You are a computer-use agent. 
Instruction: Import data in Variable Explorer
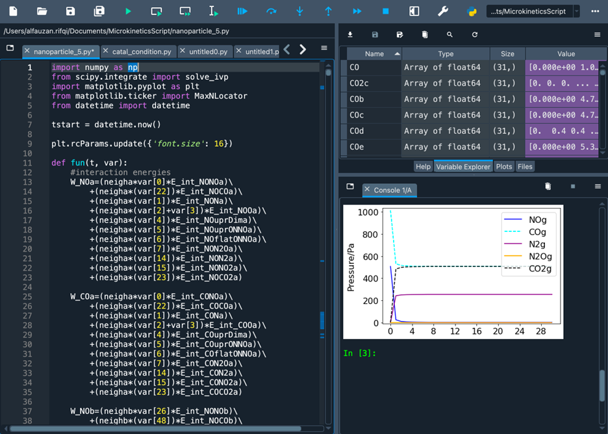(350, 34)
